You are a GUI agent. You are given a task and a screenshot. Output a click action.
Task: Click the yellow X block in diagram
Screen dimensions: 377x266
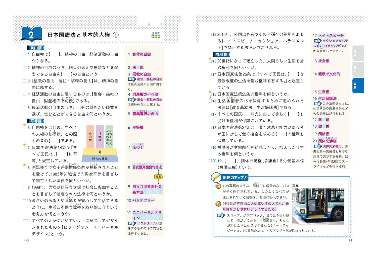click(100, 152)
